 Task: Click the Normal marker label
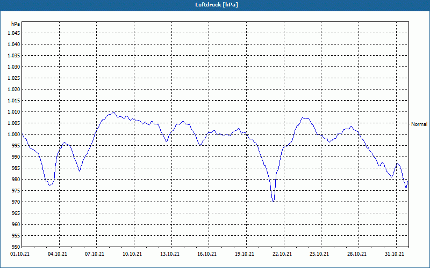[x=419, y=124]
